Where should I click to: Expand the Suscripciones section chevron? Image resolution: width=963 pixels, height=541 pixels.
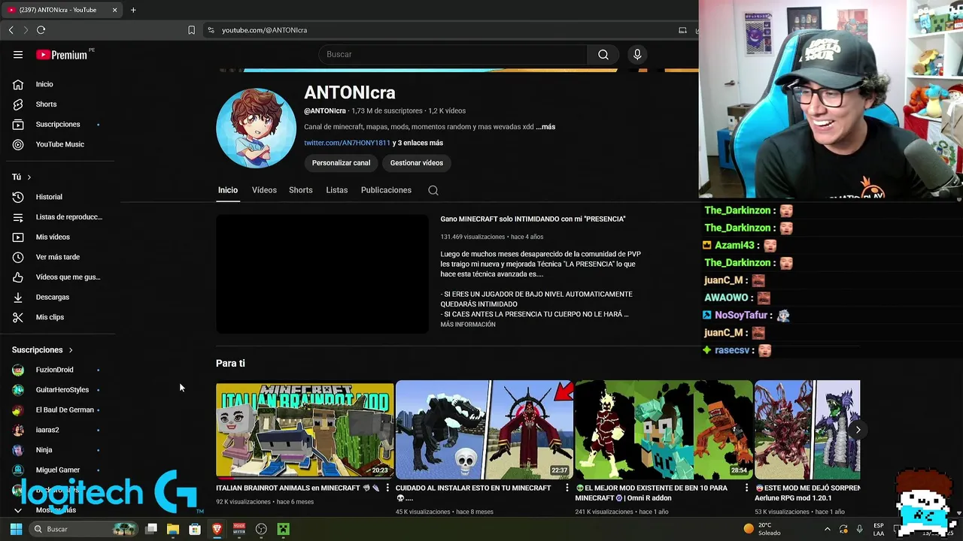[71, 350]
